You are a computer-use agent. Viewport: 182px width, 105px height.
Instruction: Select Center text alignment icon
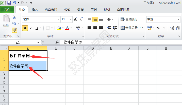(95, 28)
